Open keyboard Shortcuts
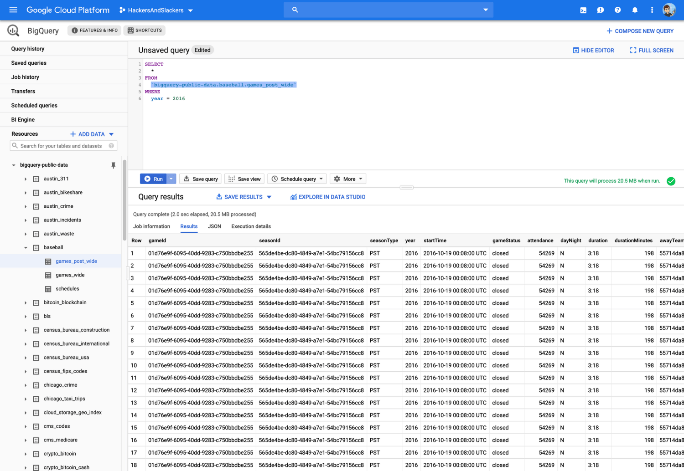 [145, 31]
